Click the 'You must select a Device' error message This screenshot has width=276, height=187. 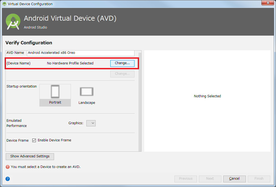[46, 167]
